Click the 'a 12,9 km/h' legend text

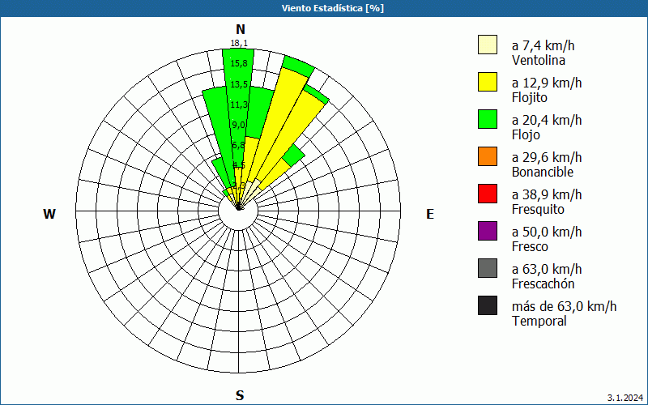click(x=547, y=83)
